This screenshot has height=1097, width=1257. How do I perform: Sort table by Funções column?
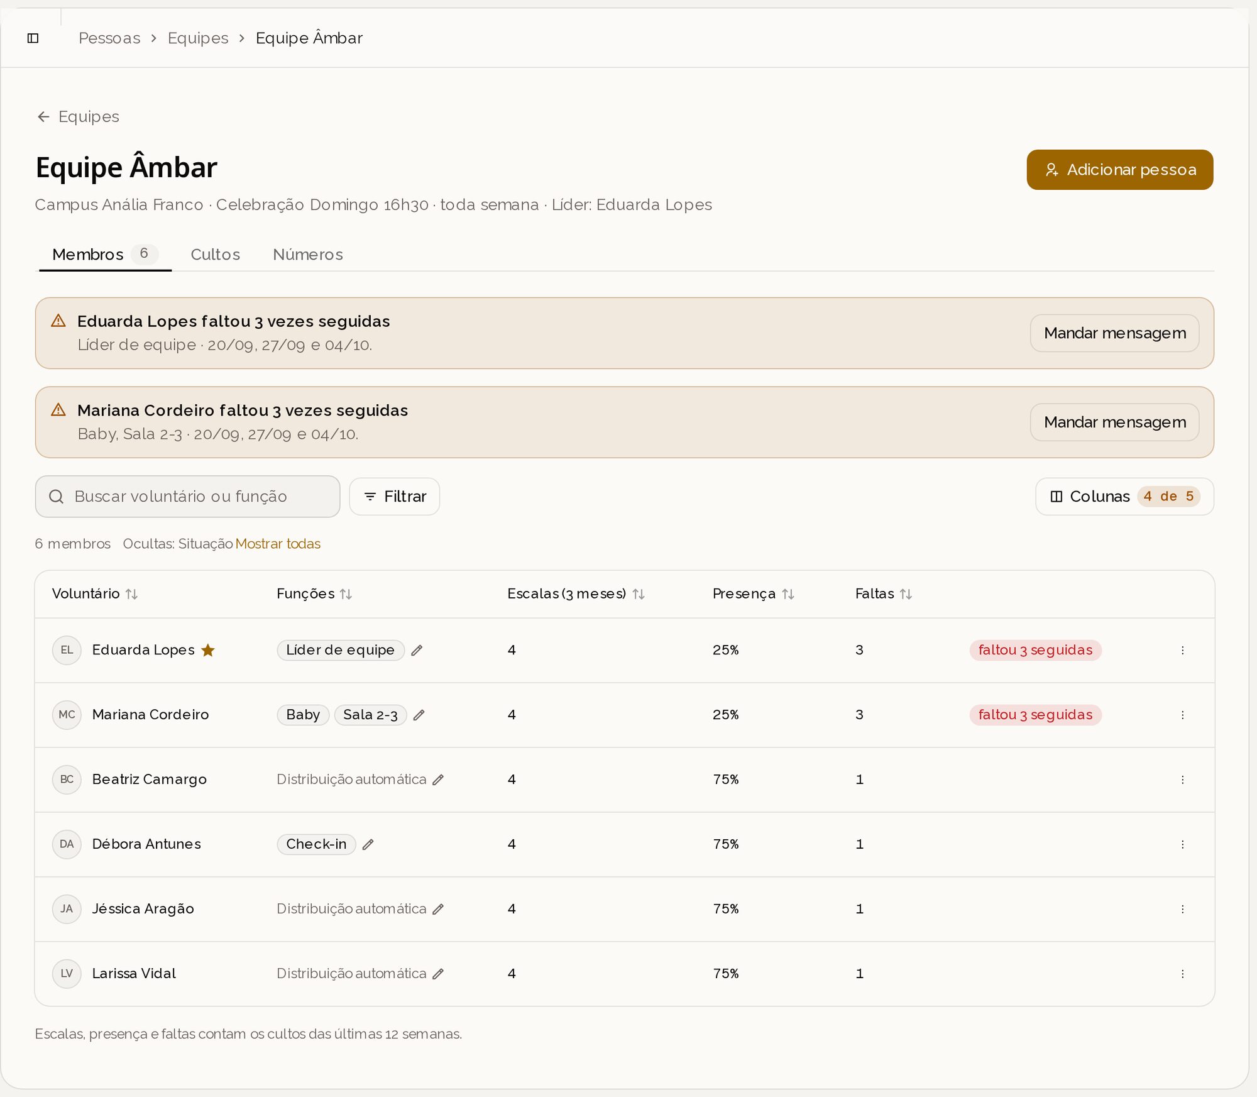pos(314,594)
